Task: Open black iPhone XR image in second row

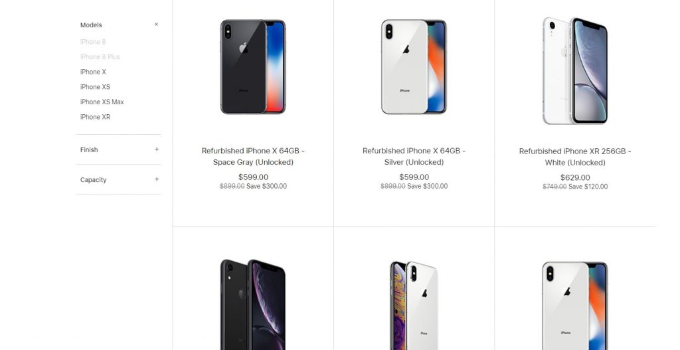Action: tap(253, 304)
